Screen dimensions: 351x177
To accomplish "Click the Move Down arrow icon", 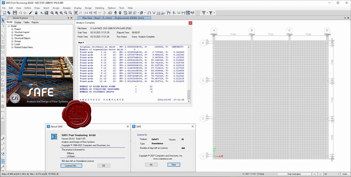I will [x=120, y=13].
